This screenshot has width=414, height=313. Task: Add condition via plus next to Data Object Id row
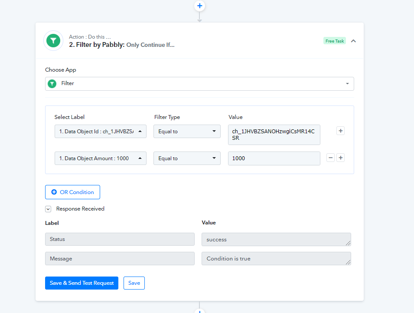coord(340,131)
